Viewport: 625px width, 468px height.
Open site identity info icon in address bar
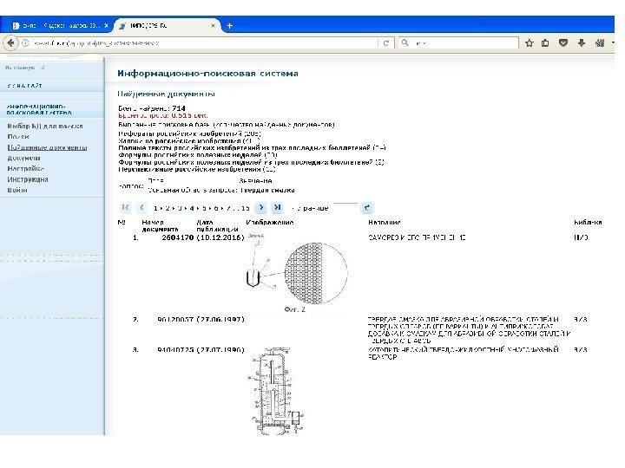point(25,43)
